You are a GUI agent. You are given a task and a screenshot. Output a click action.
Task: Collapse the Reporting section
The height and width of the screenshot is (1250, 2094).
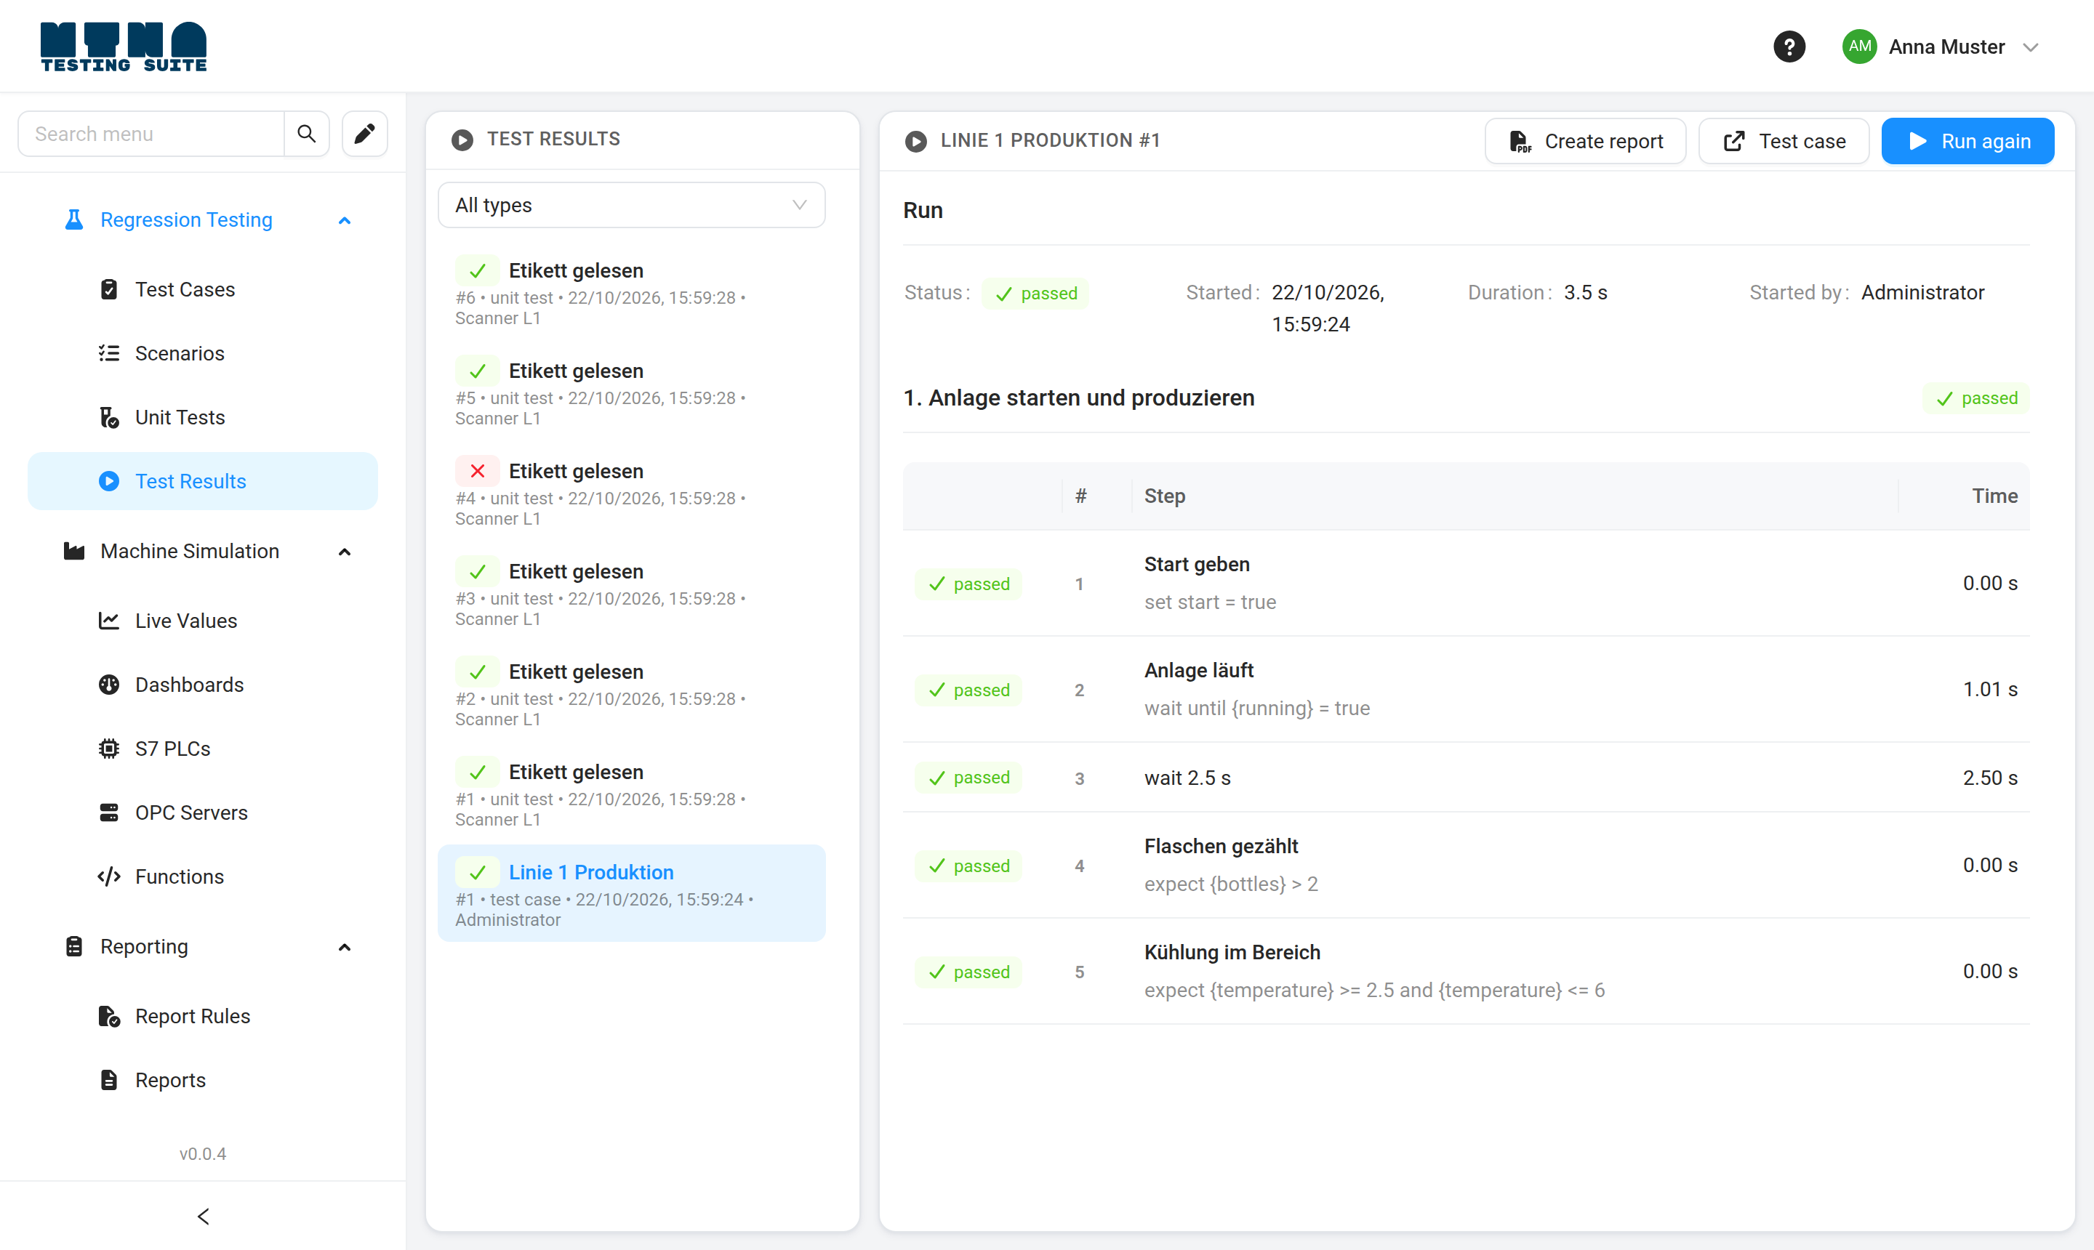pos(345,948)
